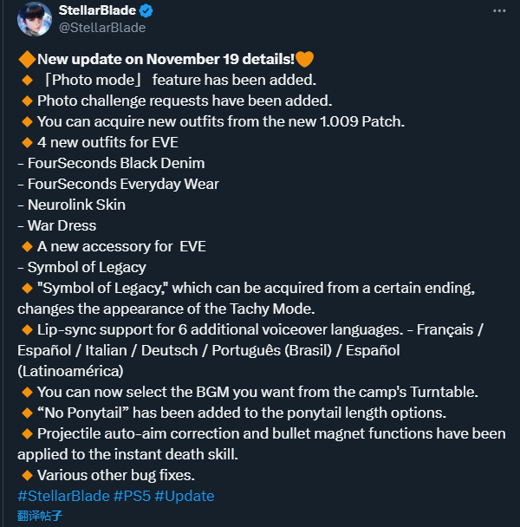
Task: Click the Symbol of Legacy accessory line
Action: tap(81, 268)
